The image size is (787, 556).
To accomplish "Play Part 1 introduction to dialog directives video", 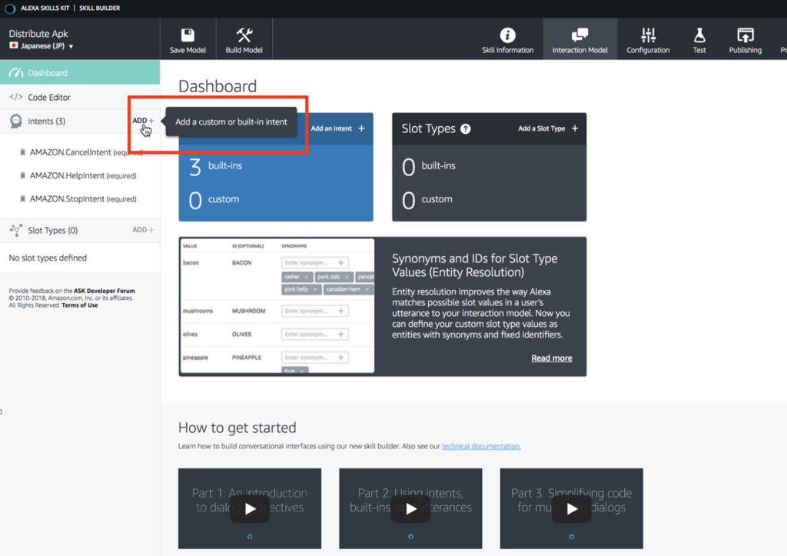I will click(x=250, y=509).
